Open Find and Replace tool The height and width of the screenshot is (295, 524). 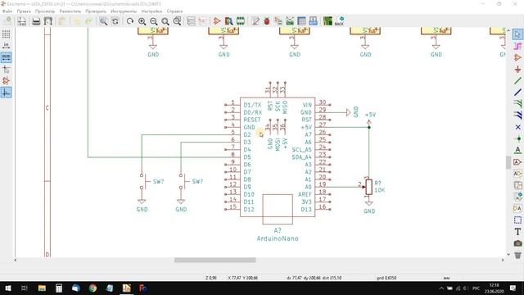(115, 21)
